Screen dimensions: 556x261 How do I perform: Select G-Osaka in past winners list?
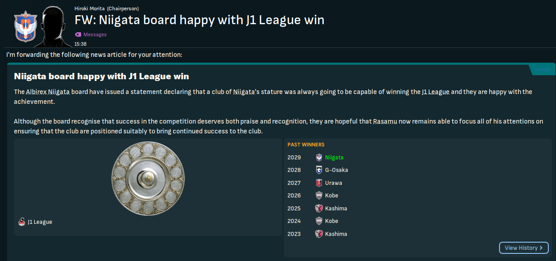pyautogui.click(x=336, y=170)
